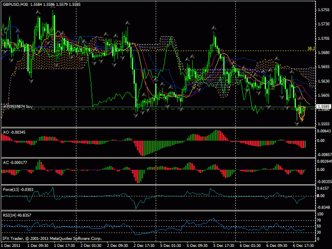Click the current price tag 1.5585
This screenshot has height=249, width=332.
[324, 106]
